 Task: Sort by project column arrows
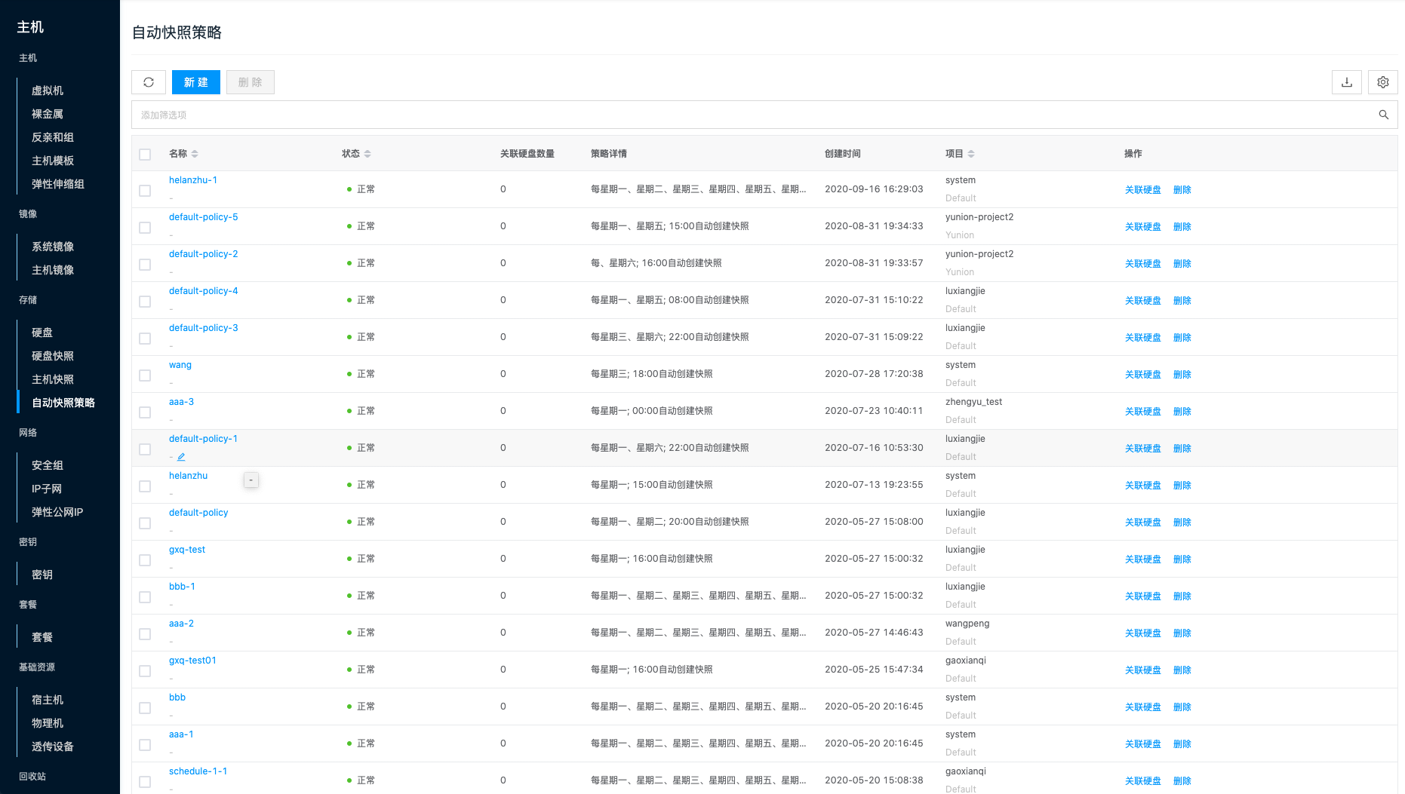point(971,154)
